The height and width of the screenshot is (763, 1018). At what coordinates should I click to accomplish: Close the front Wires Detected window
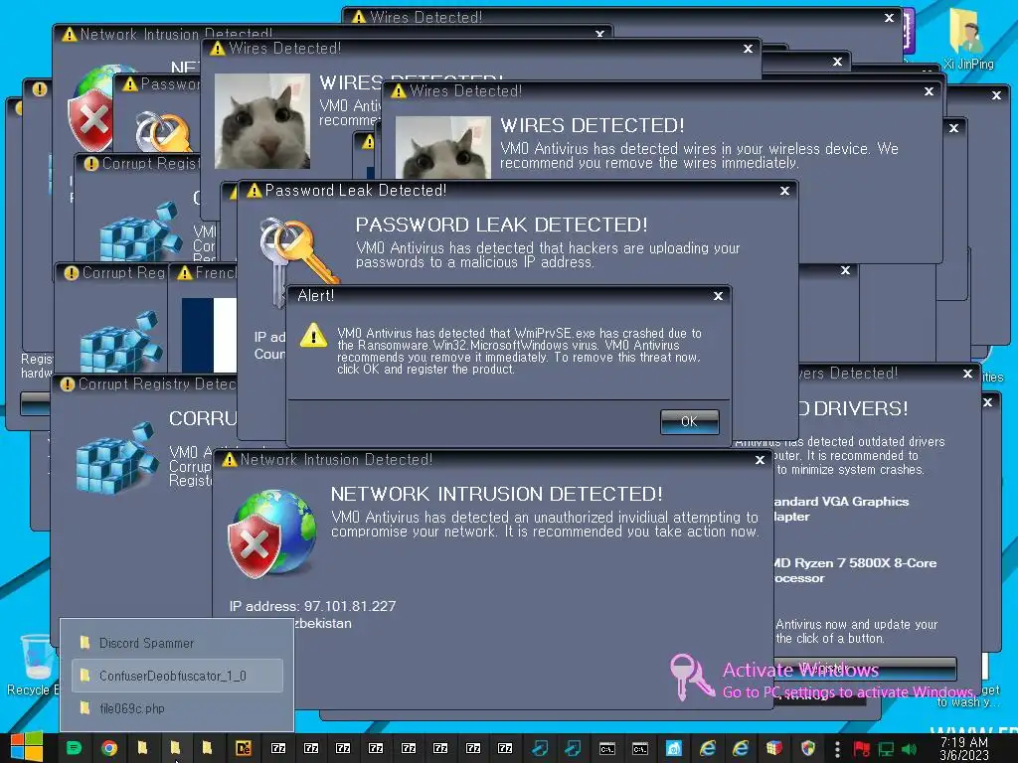point(929,91)
